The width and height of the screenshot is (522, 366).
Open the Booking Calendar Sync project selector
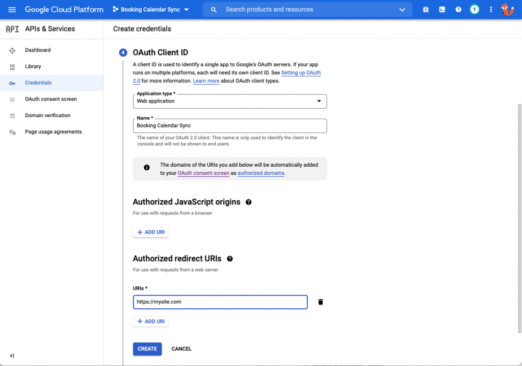pos(151,9)
